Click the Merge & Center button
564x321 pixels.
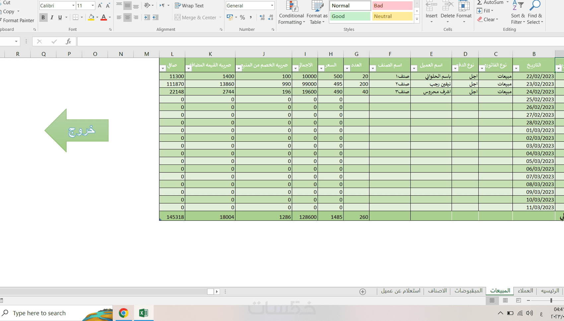[195, 17]
